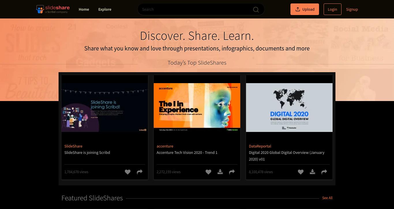Click the search magnifier icon
This screenshot has height=209, width=394.
[256, 10]
